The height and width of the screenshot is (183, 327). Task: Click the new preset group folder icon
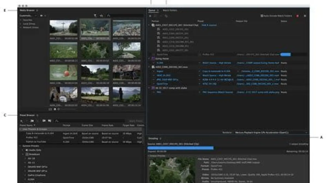pyautogui.click(x=32, y=121)
